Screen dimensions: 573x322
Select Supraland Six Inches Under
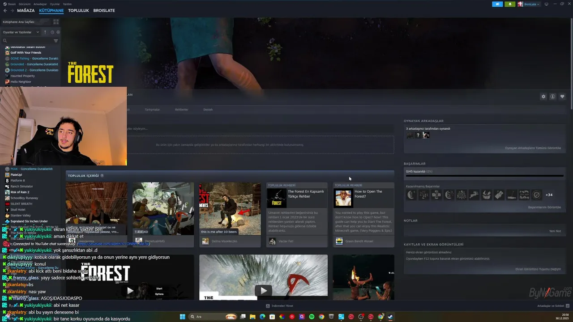tap(29, 221)
